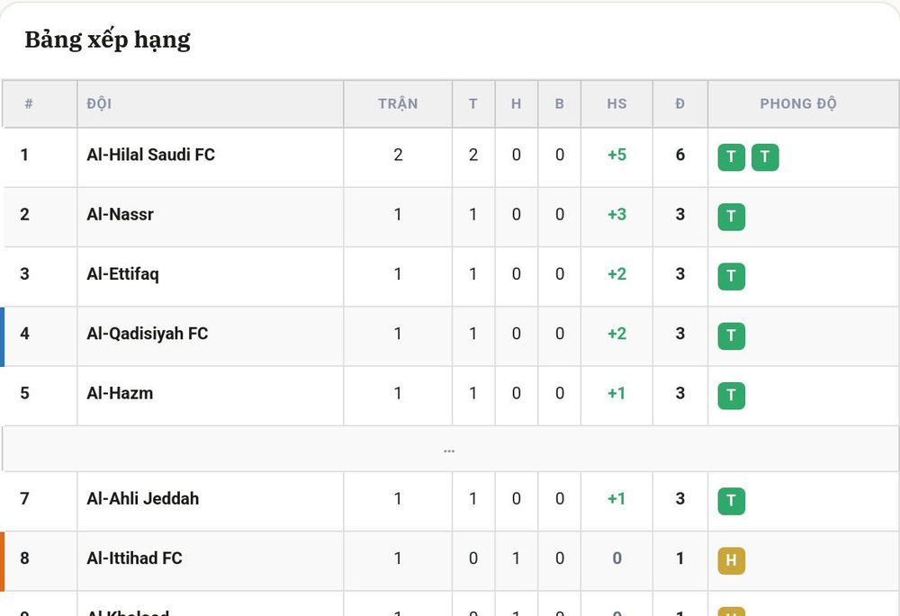The height and width of the screenshot is (616, 900).
Task: Expand hidden rows via the ellipsis row
Action: point(450,449)
